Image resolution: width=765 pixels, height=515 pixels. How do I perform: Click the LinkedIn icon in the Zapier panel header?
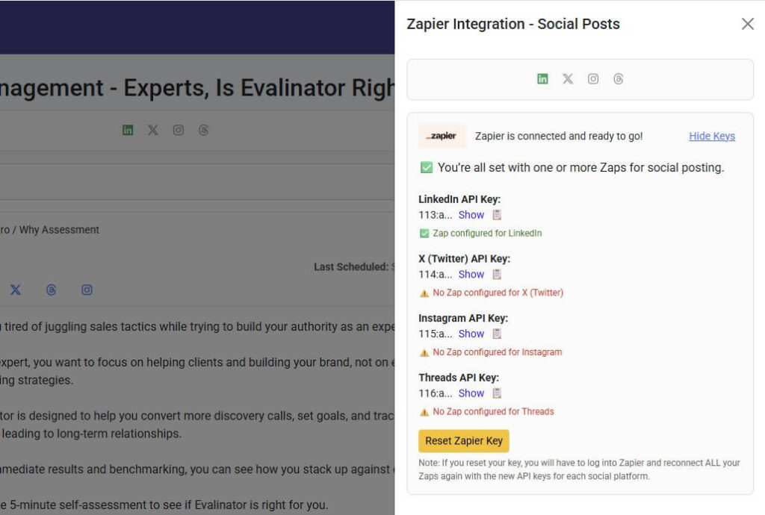542,79
